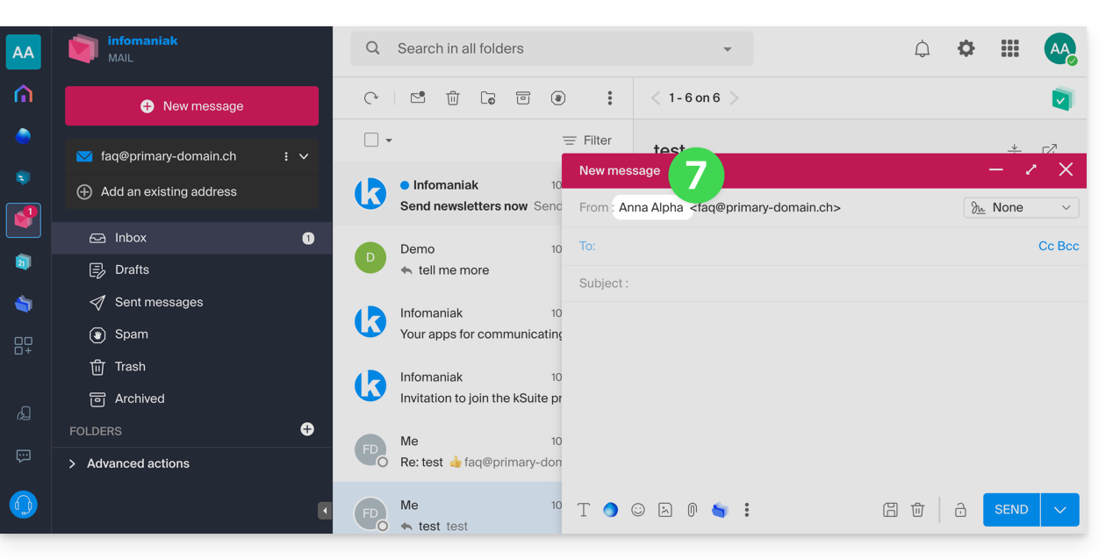Save the draft with the floppy disk icon
Viewport: 1113px width, 560px height.
coord(890,510)
